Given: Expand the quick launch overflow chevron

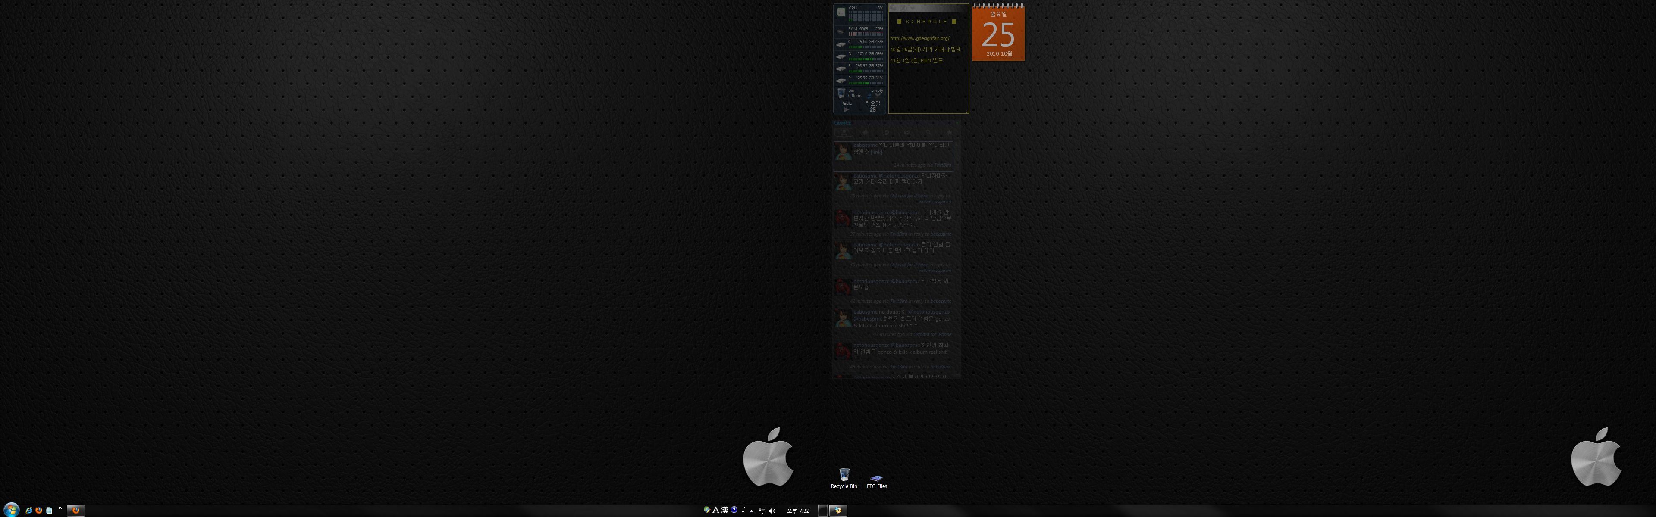Looking at the screenshot, I should [x=60, y=509].
